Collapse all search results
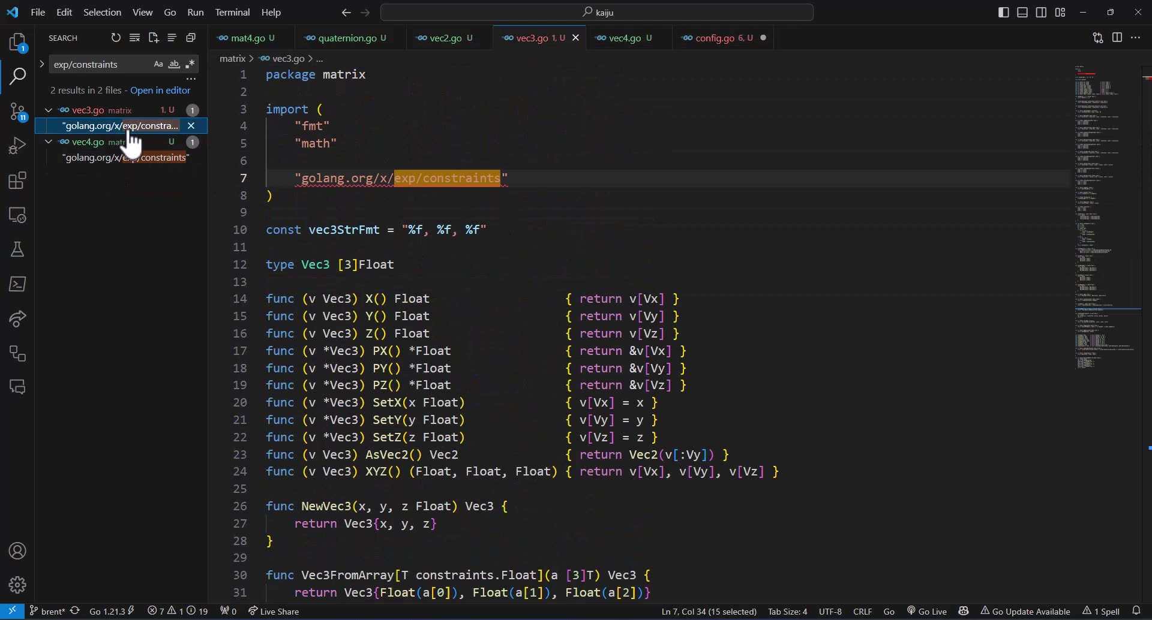The image size is (1152, 620). point(191,38)
